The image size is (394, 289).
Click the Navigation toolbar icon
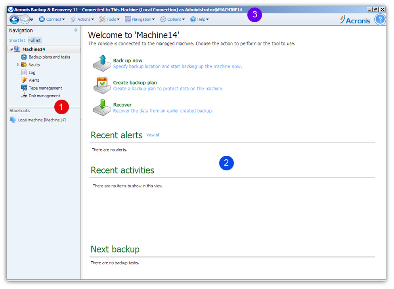click(128, 19)
